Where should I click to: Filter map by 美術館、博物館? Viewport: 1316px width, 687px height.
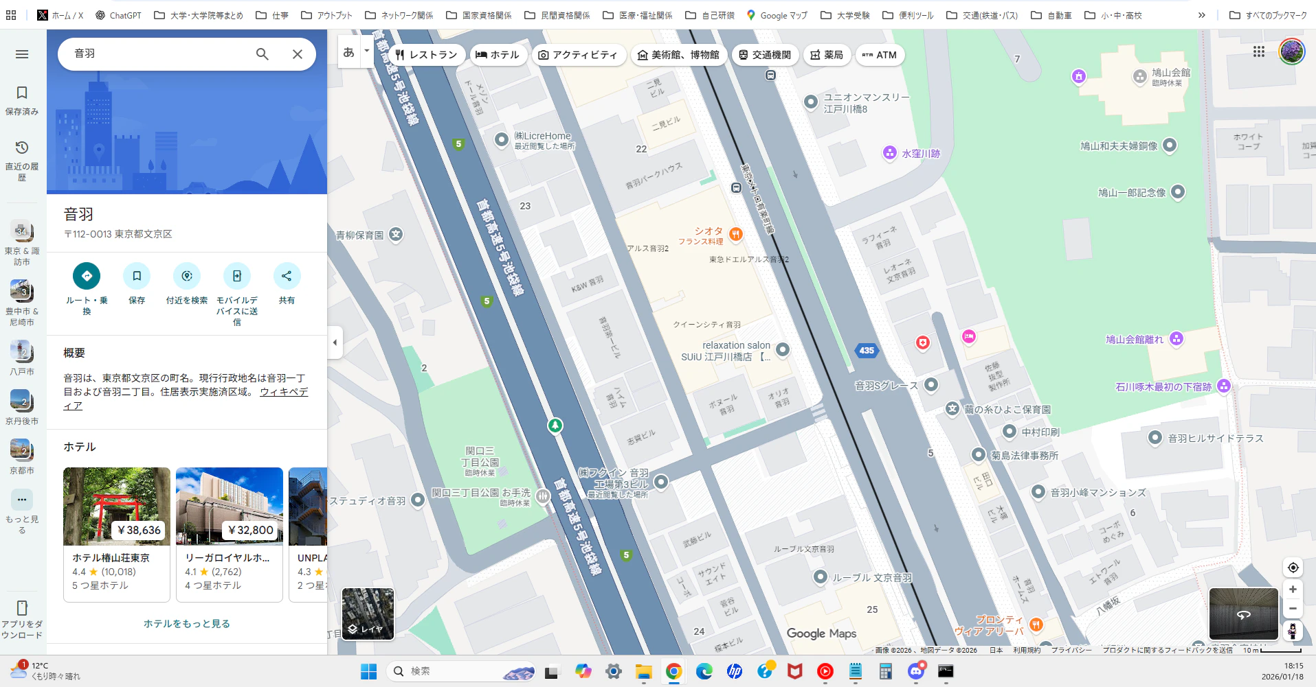(678, 55)
